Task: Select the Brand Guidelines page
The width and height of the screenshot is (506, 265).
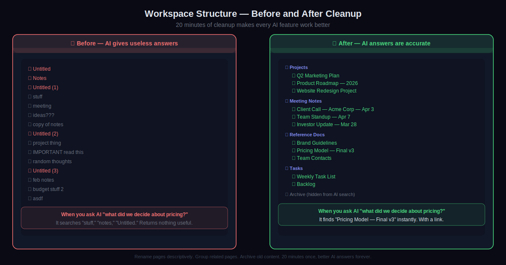Action: [x=317, y=143]
